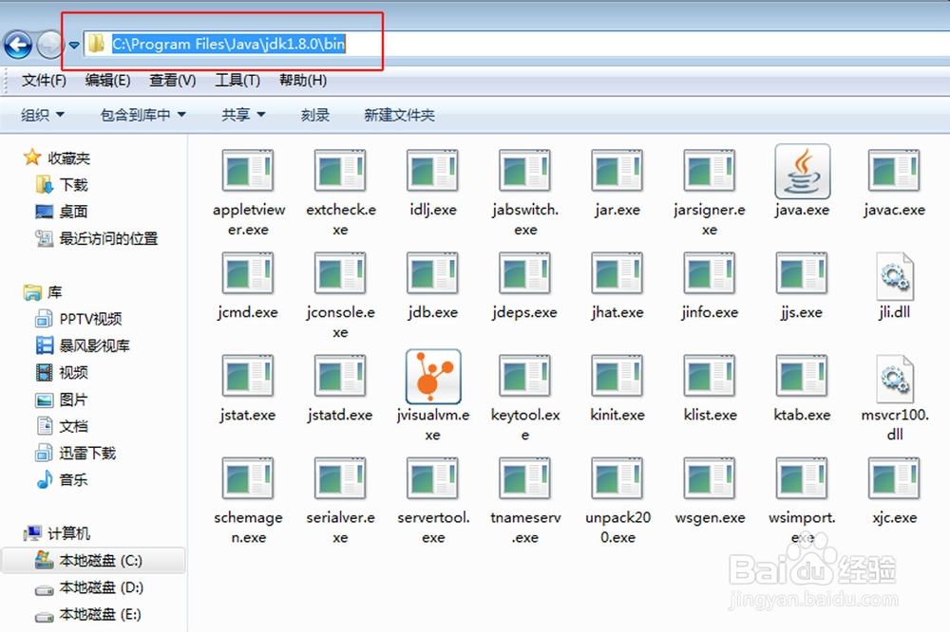This screenshot has width=950, height=632.
Task: Open the 工具(T) menu
Action: coord(237,80)
